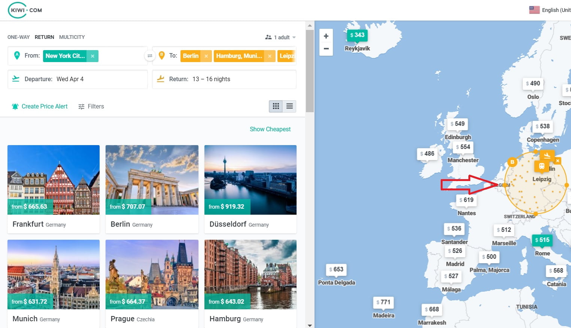Select ONE-WAY trip type

coord(19,37)
